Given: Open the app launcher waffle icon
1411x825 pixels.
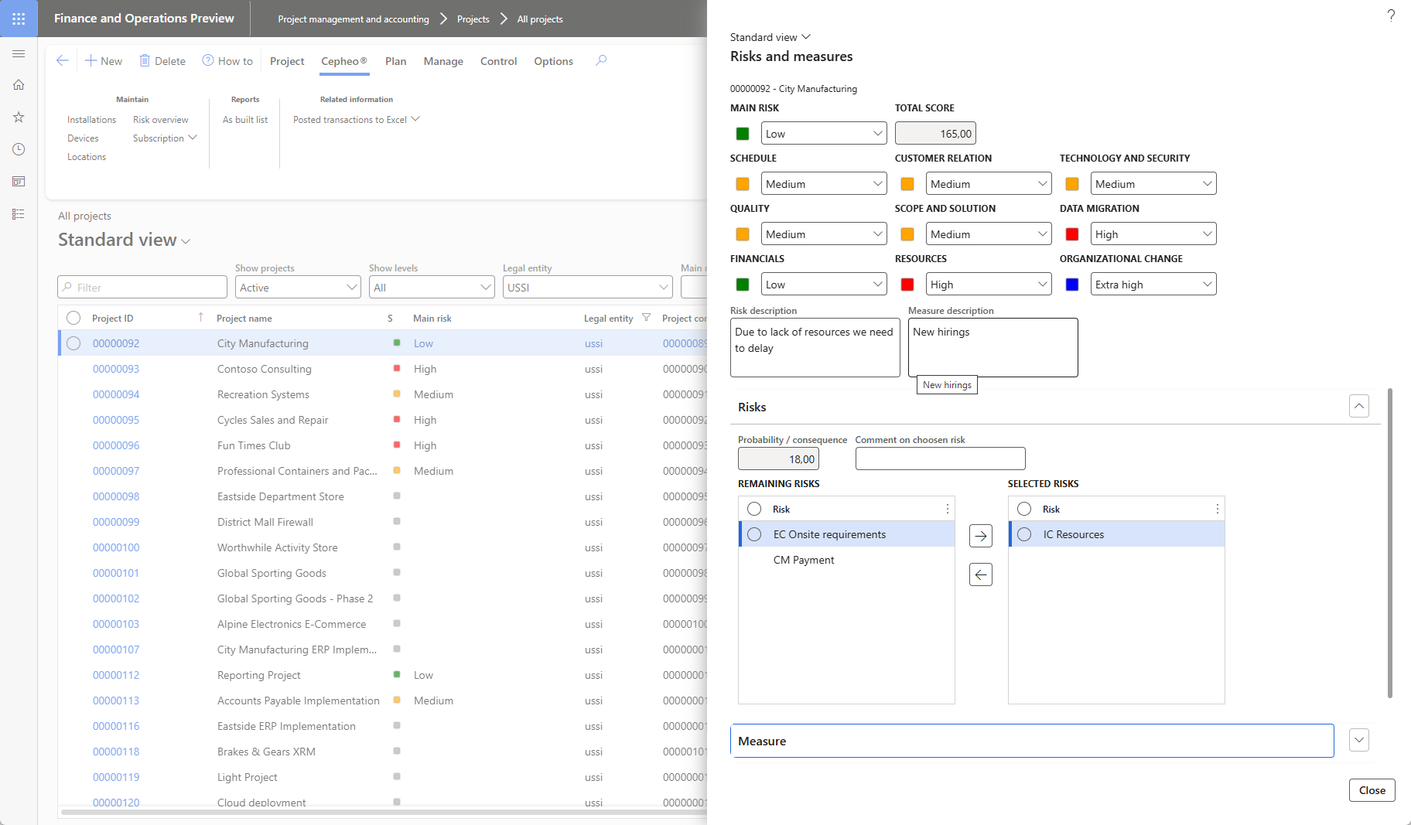Looking at the screenshot, I should pos(19,19).
